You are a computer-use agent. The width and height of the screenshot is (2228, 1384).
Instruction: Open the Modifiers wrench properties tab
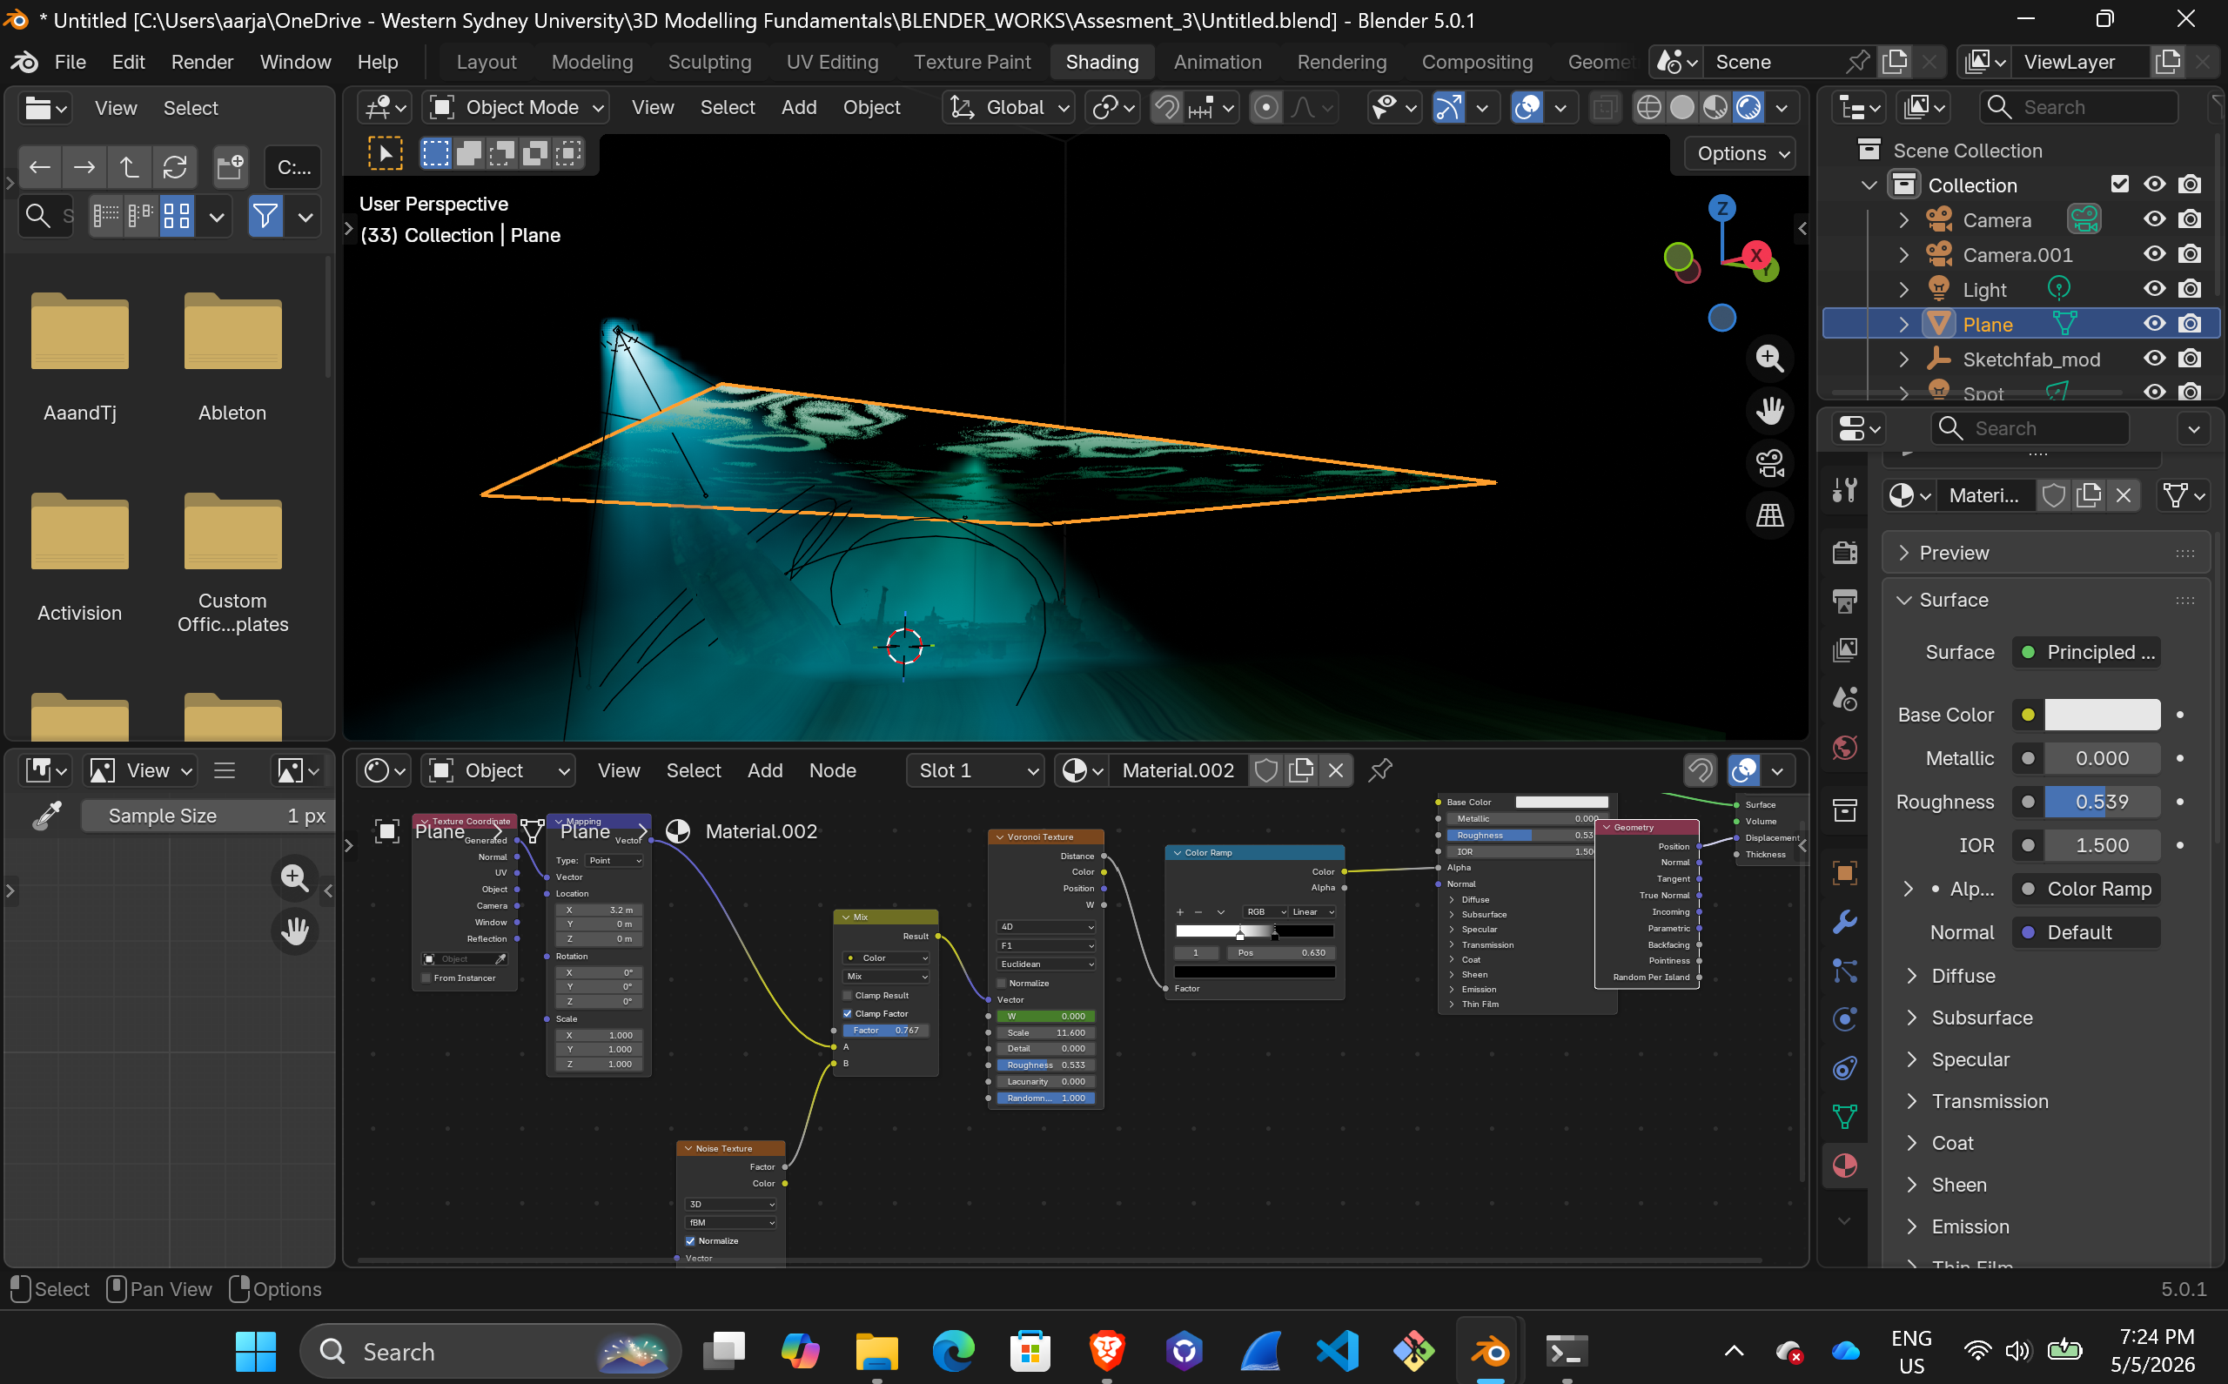tap(1844, 922)
